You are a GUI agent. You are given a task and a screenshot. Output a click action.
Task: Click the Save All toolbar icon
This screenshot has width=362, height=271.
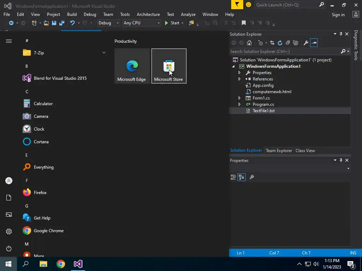pyautogui.click(x=62, y=23)
